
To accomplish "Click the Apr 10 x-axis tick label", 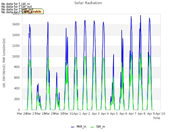I will pyautogui.click(x=160, y=114).
